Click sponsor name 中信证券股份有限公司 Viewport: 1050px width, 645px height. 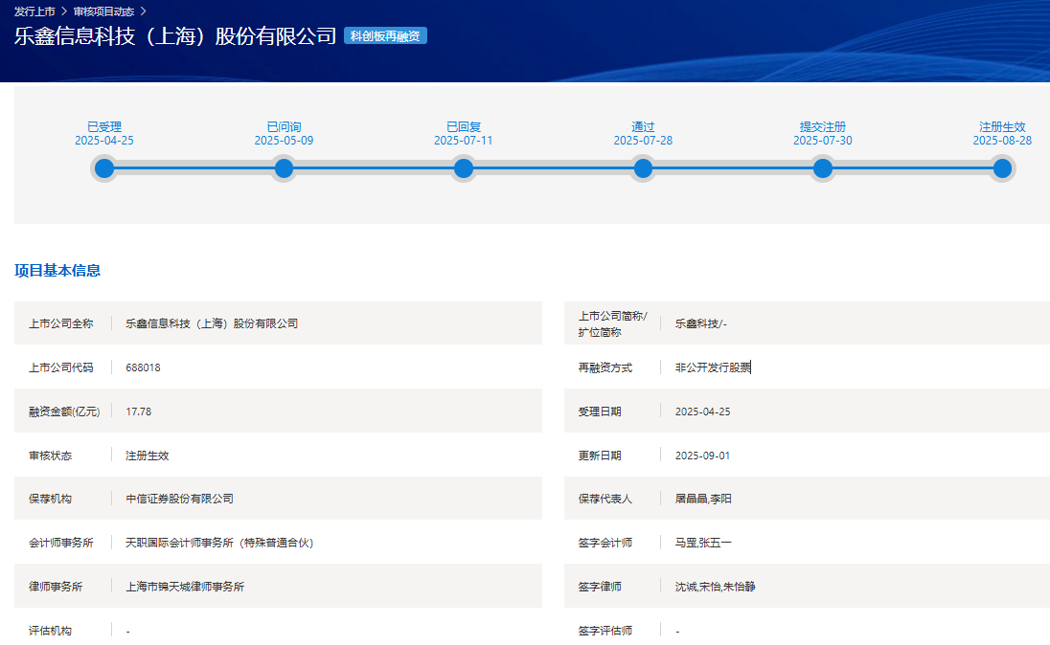(x=179, y=499)
